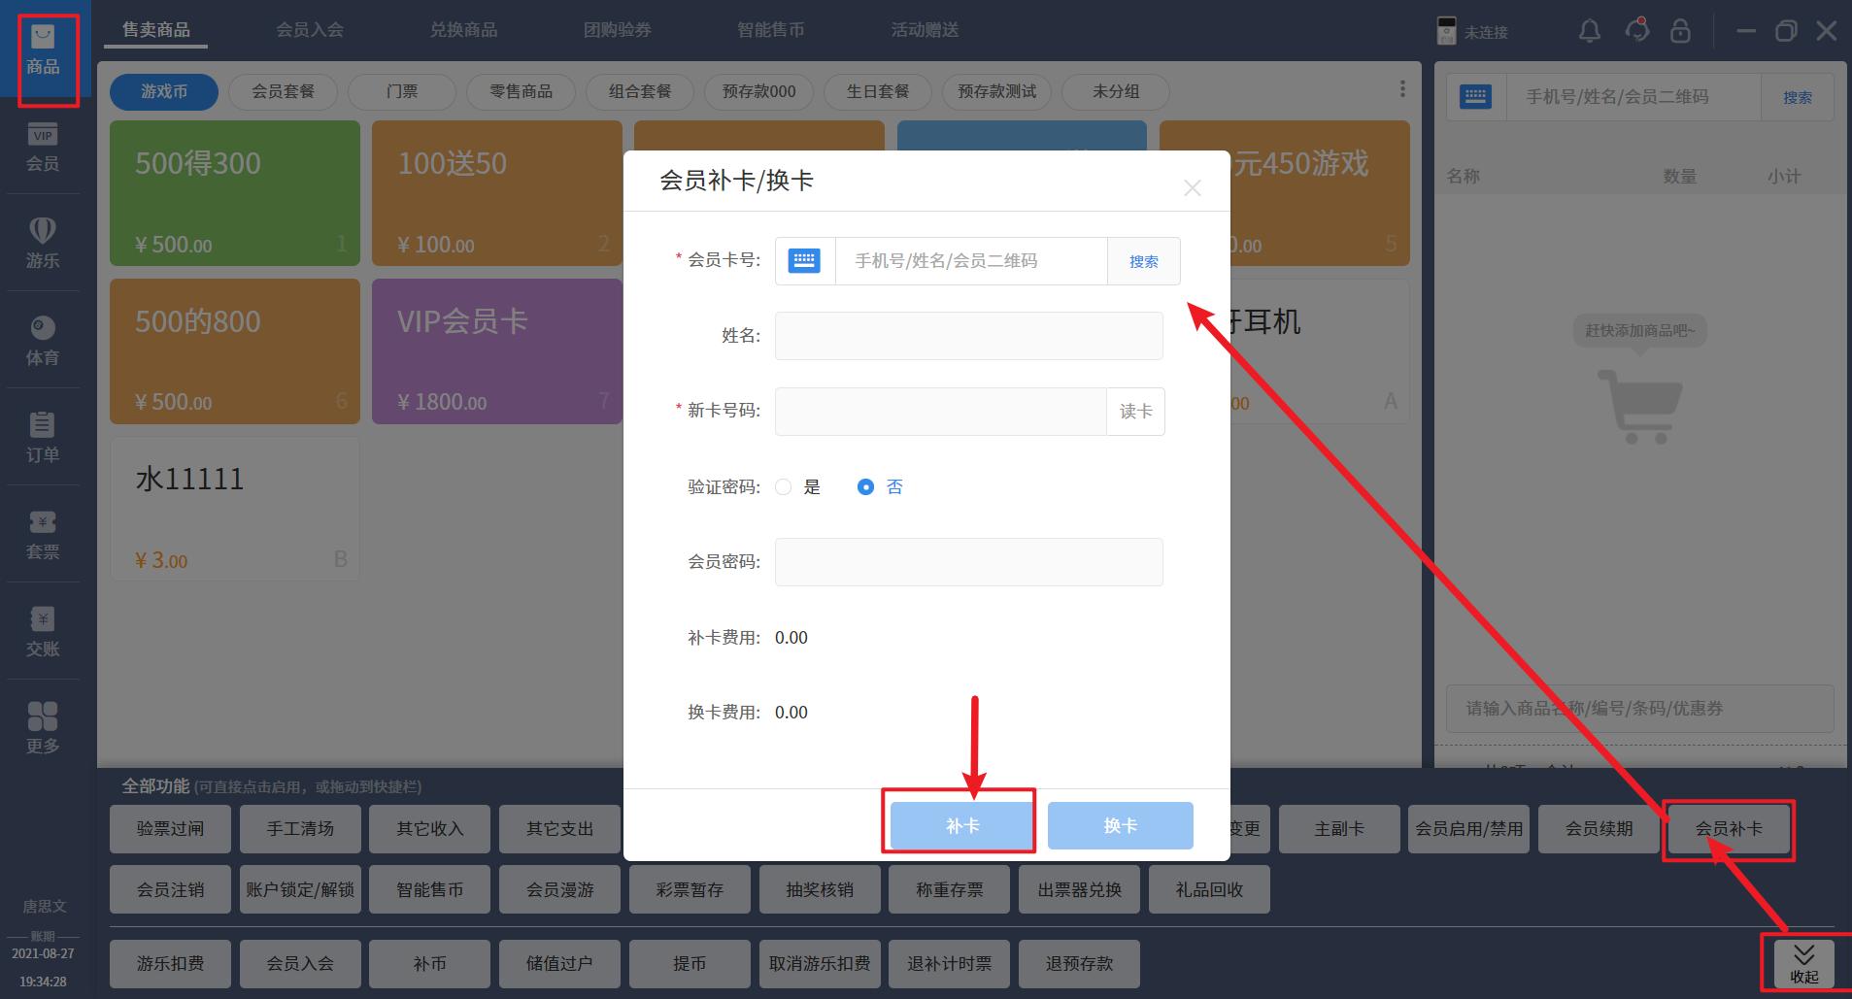This screenshot has height=999, width=1852.
Task: Open the 更多 sidebar section
Action: 43,729
